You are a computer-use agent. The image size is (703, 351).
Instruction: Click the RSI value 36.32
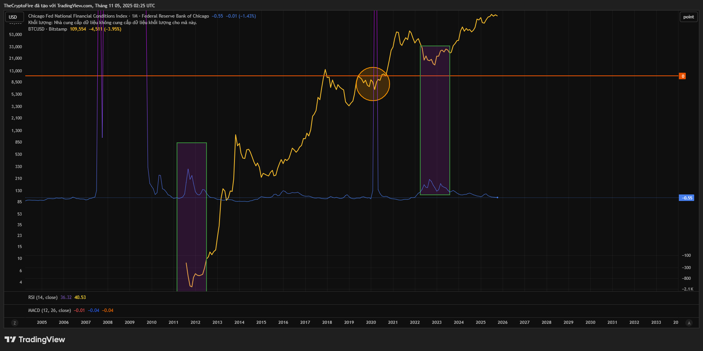[66, 297]
